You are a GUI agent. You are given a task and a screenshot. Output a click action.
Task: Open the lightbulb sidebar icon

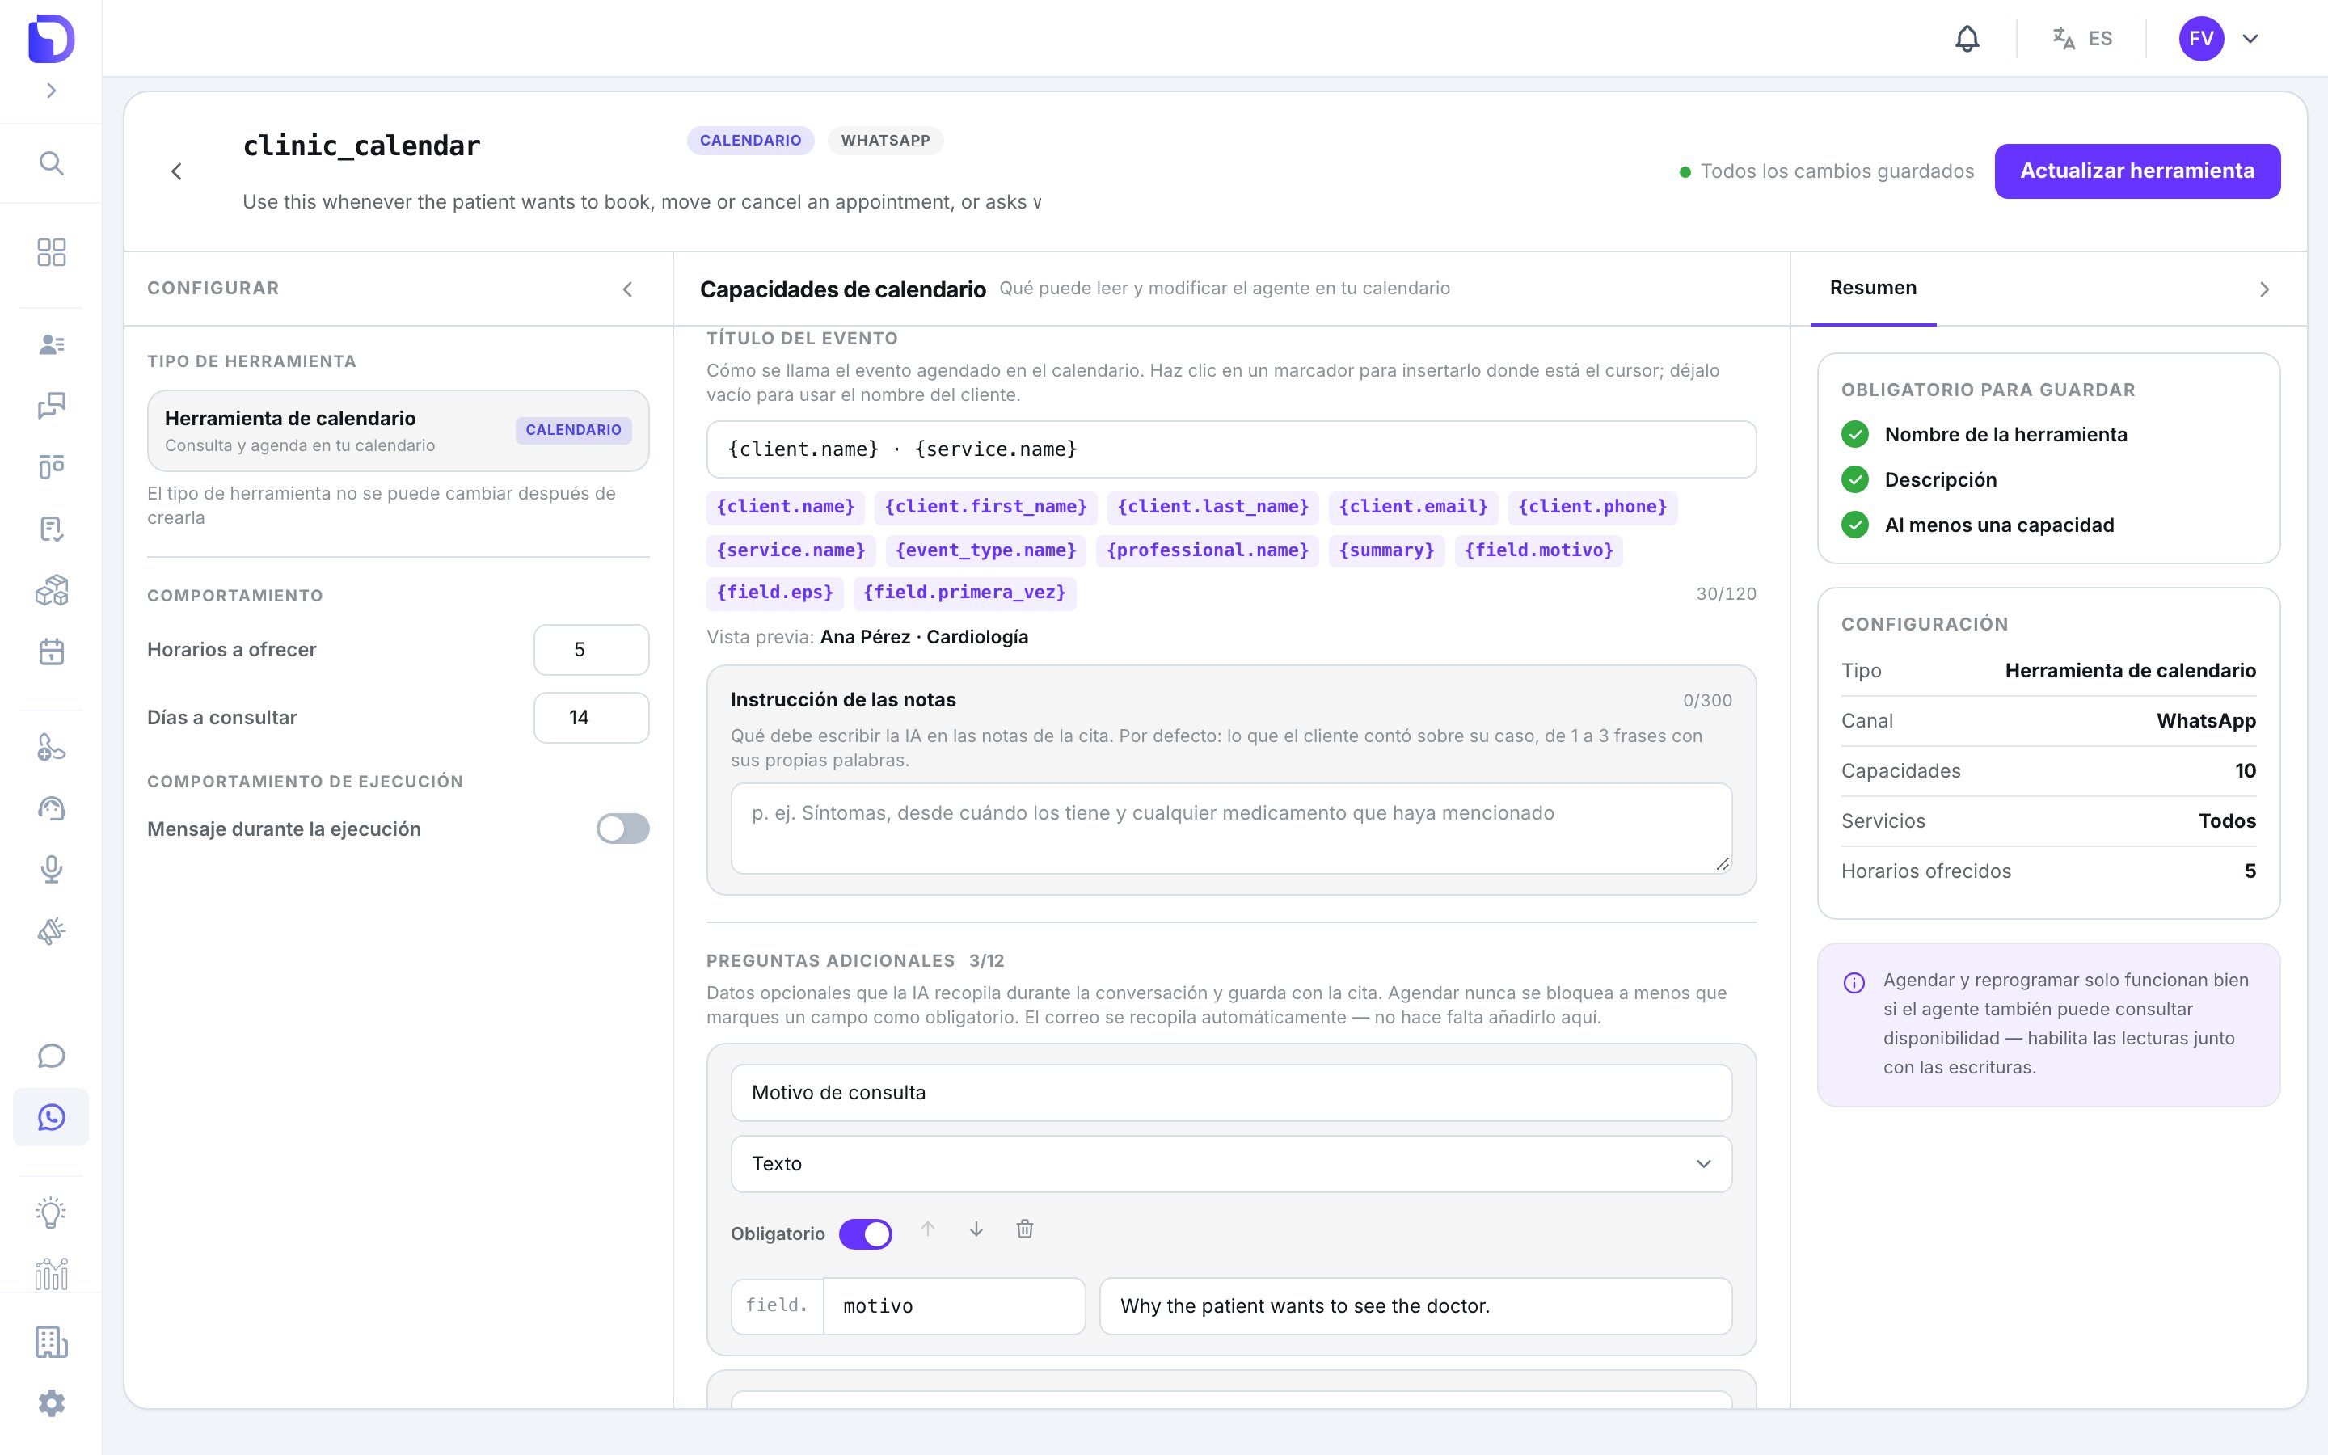pyautogui.click(x=52, y=1212)
